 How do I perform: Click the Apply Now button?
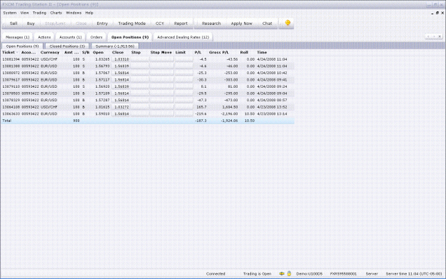click(241, 24)
